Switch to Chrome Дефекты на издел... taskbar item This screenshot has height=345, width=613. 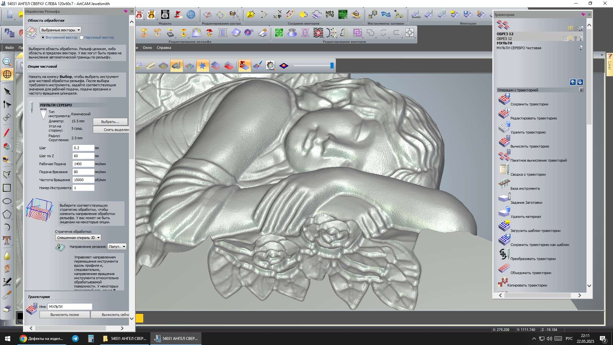(42, 339)
